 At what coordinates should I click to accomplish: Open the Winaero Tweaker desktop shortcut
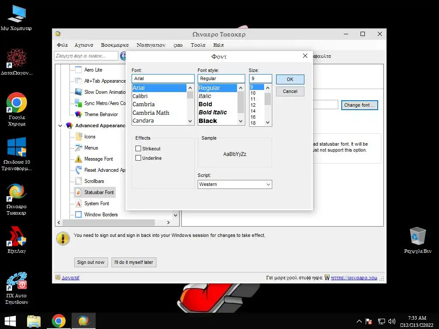pos(17,199)
